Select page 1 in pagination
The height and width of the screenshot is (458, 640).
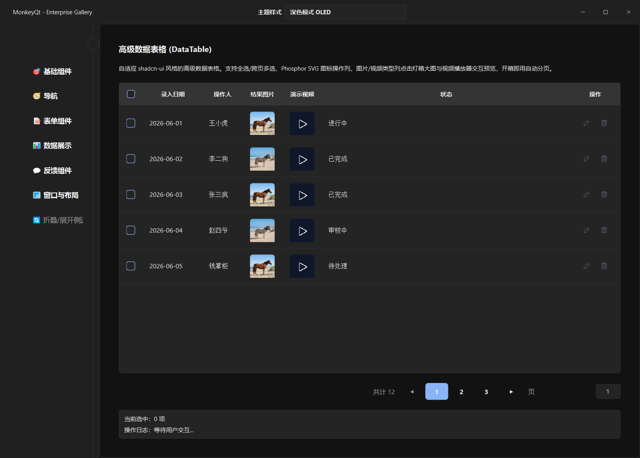pyautogui.click(x=436, y=392)
